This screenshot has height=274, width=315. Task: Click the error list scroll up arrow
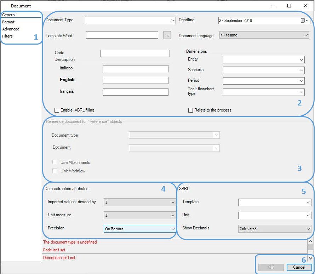[311, 241]
